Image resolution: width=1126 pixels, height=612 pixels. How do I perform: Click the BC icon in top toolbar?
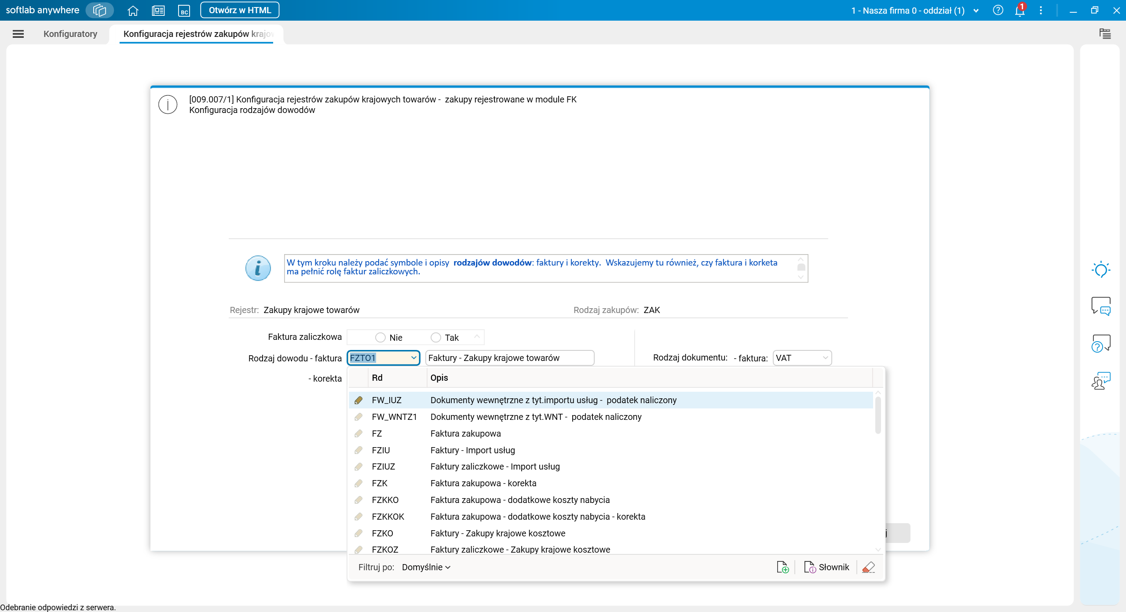(184, 11)
